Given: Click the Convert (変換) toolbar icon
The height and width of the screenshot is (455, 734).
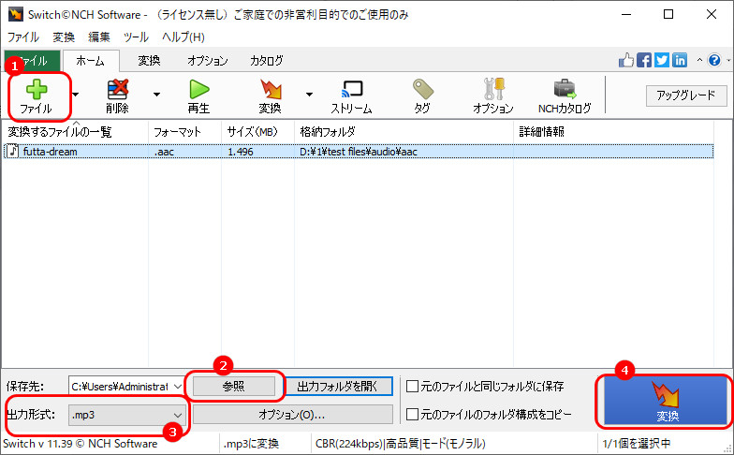Looking at the screenshot, I should pyautogui.click(x=271, y=90).
